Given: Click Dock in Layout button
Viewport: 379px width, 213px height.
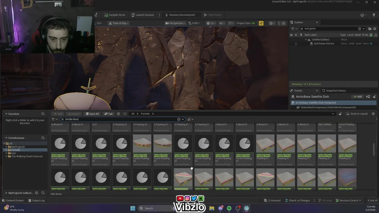Looking at the screenshot, I should 356,114.
